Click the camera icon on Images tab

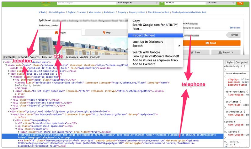56,32
